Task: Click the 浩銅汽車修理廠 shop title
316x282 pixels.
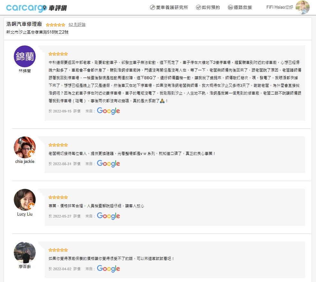Action: pyautogui.click(x=24, y=24)
